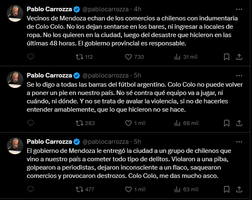The height and width of the screenshot is (200, 252).
Task: Share the gobierno de Mendoza tweet
Action: [x=239, y=189]
